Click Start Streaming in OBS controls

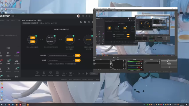[x=169, y=61]
